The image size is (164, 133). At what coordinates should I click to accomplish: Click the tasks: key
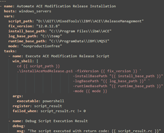[10, 51]
